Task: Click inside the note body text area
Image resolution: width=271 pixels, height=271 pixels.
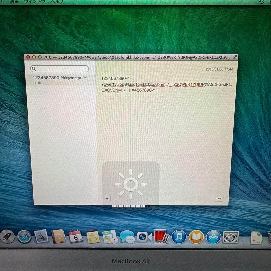Action: (x=163, y=113)
